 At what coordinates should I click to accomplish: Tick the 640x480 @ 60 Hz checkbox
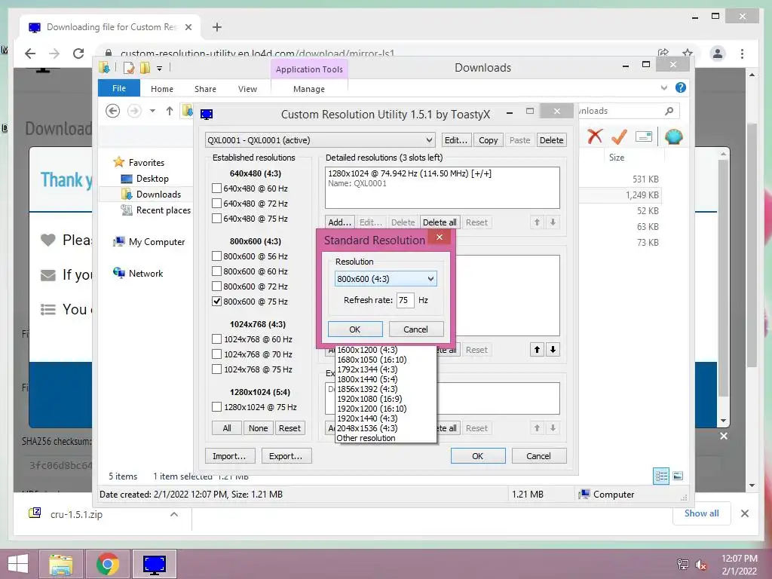point(216,188)
